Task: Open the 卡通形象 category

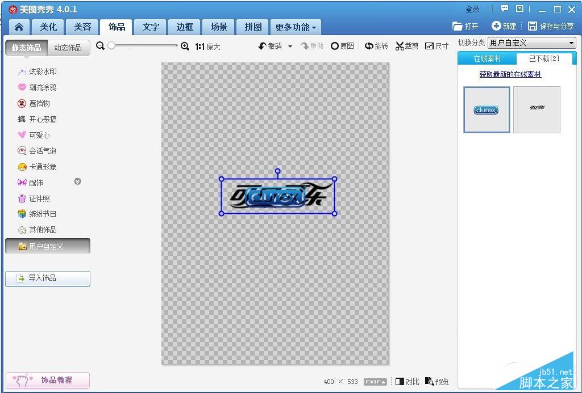Action: coord(38,167)
